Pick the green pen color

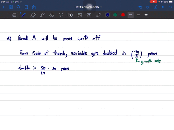[115, 15]
